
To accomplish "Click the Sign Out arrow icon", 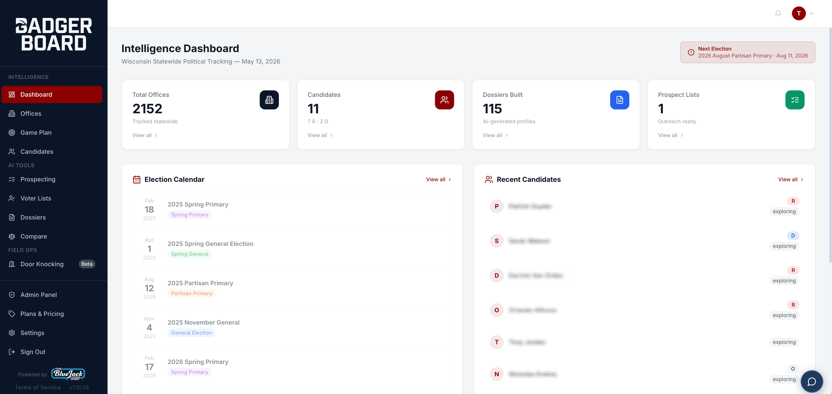I will pos(12,352).
